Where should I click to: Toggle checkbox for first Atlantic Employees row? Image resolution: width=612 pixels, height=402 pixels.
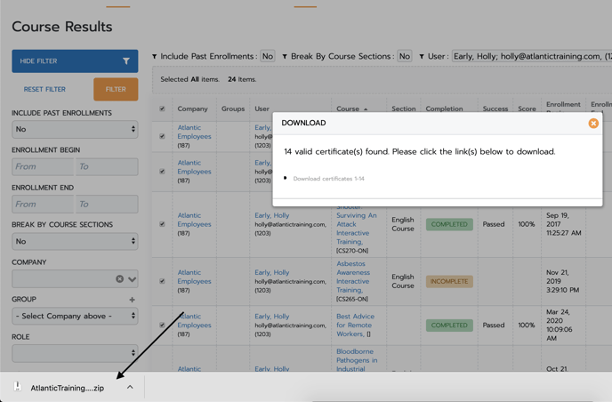162,136
